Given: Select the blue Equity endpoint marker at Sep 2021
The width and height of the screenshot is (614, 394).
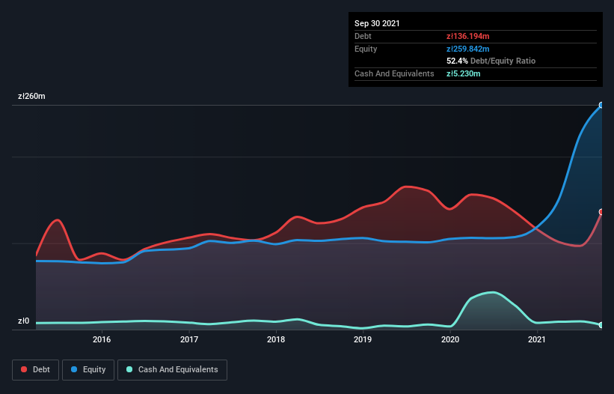Looking at the screenshot, I should (601, 105).
